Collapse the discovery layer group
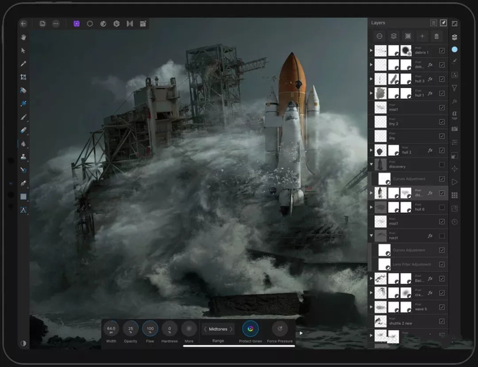 click(x=371, y=164)
